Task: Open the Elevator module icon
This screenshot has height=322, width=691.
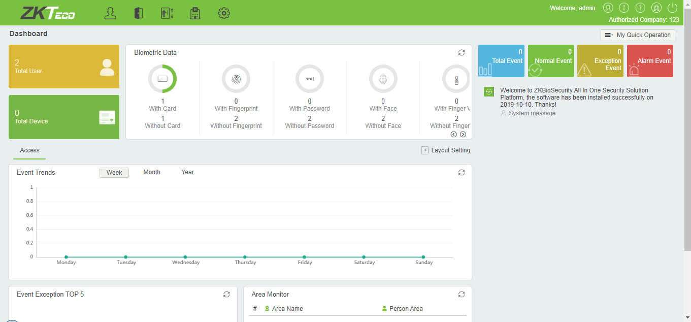Action: pyautogui.click(x=167, y=13)
